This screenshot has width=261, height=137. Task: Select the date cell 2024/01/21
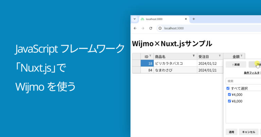pyautogui.click(x=210, y=70)
